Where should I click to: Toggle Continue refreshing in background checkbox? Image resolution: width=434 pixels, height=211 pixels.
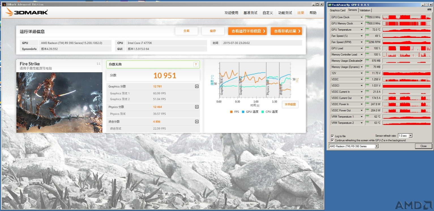332,140
